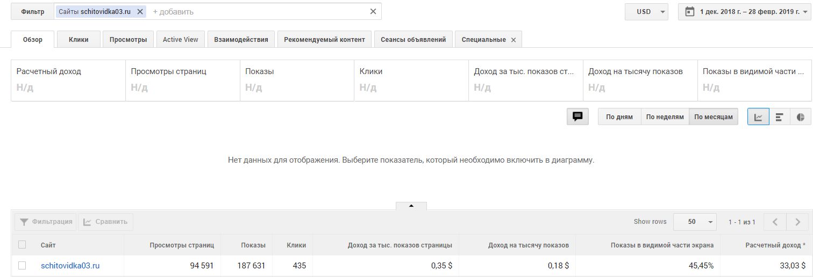Image resolution: width=813 pixels, height=277 pixels.
Task: Go to previous page of results
Action: pyautogui.click(x=775, y=222)
